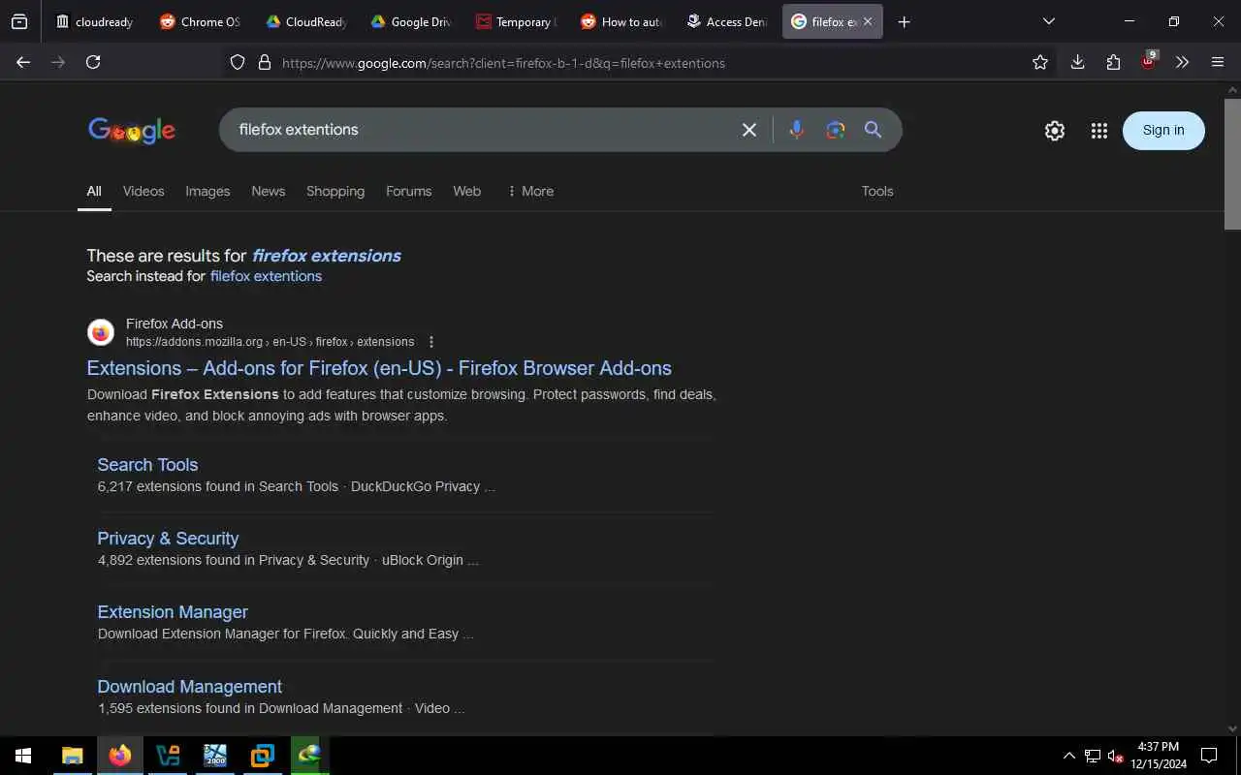The height and width of the screenshot is (775, 1241).
Task: Open the VMware Workstation taskbar icon
Action: (x=263, y=756)
